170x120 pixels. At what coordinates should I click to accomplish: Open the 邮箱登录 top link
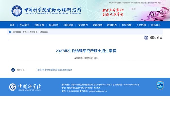coord(118,3)
